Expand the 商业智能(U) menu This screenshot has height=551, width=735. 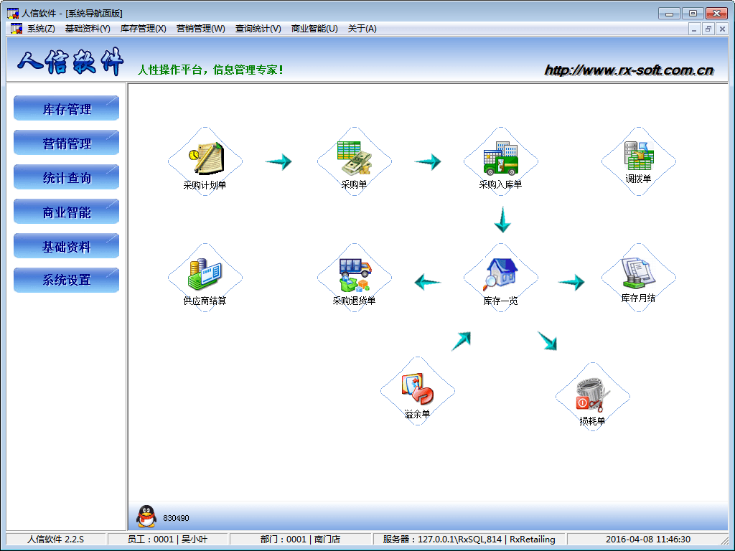click(314, 29)
